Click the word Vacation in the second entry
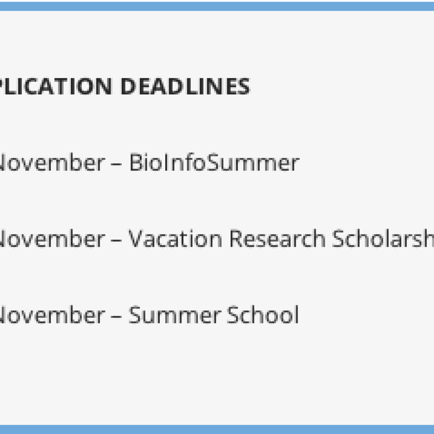Screen dimensions: 434x434 tap(175, 239)
